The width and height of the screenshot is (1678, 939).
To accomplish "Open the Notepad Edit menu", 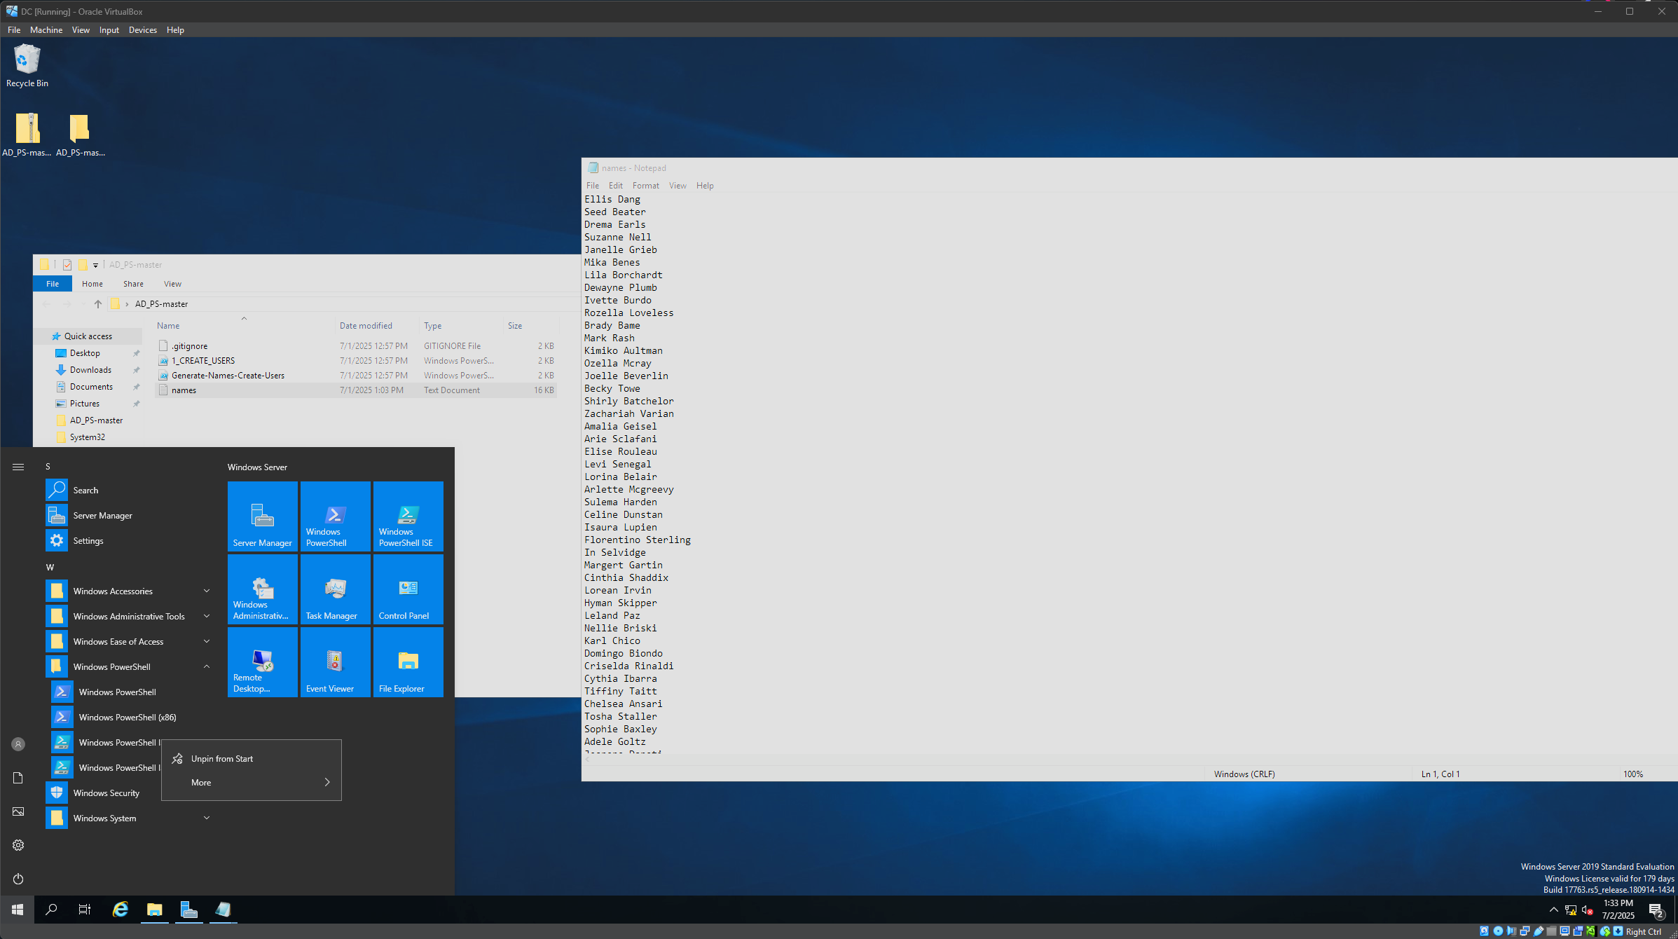I will tap(615, 186).
